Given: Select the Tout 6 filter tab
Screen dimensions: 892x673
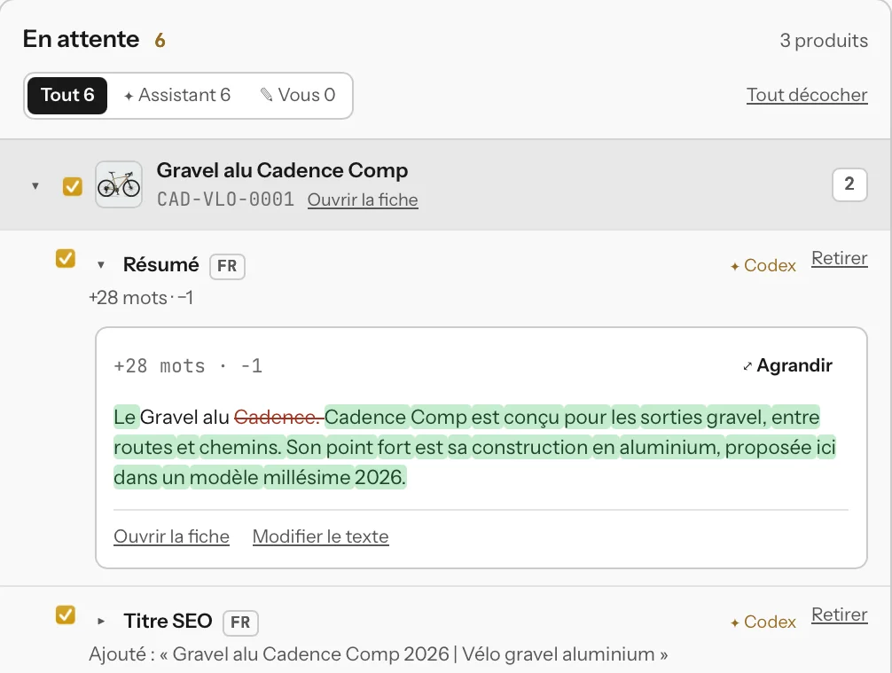Looking at the screenshot, I should 67,96.
